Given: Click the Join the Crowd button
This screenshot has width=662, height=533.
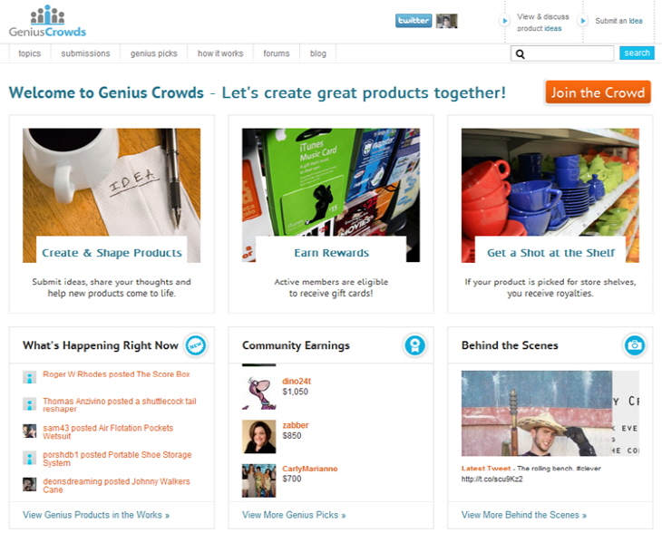Looking at the screenshot, I should pos(598,92).
